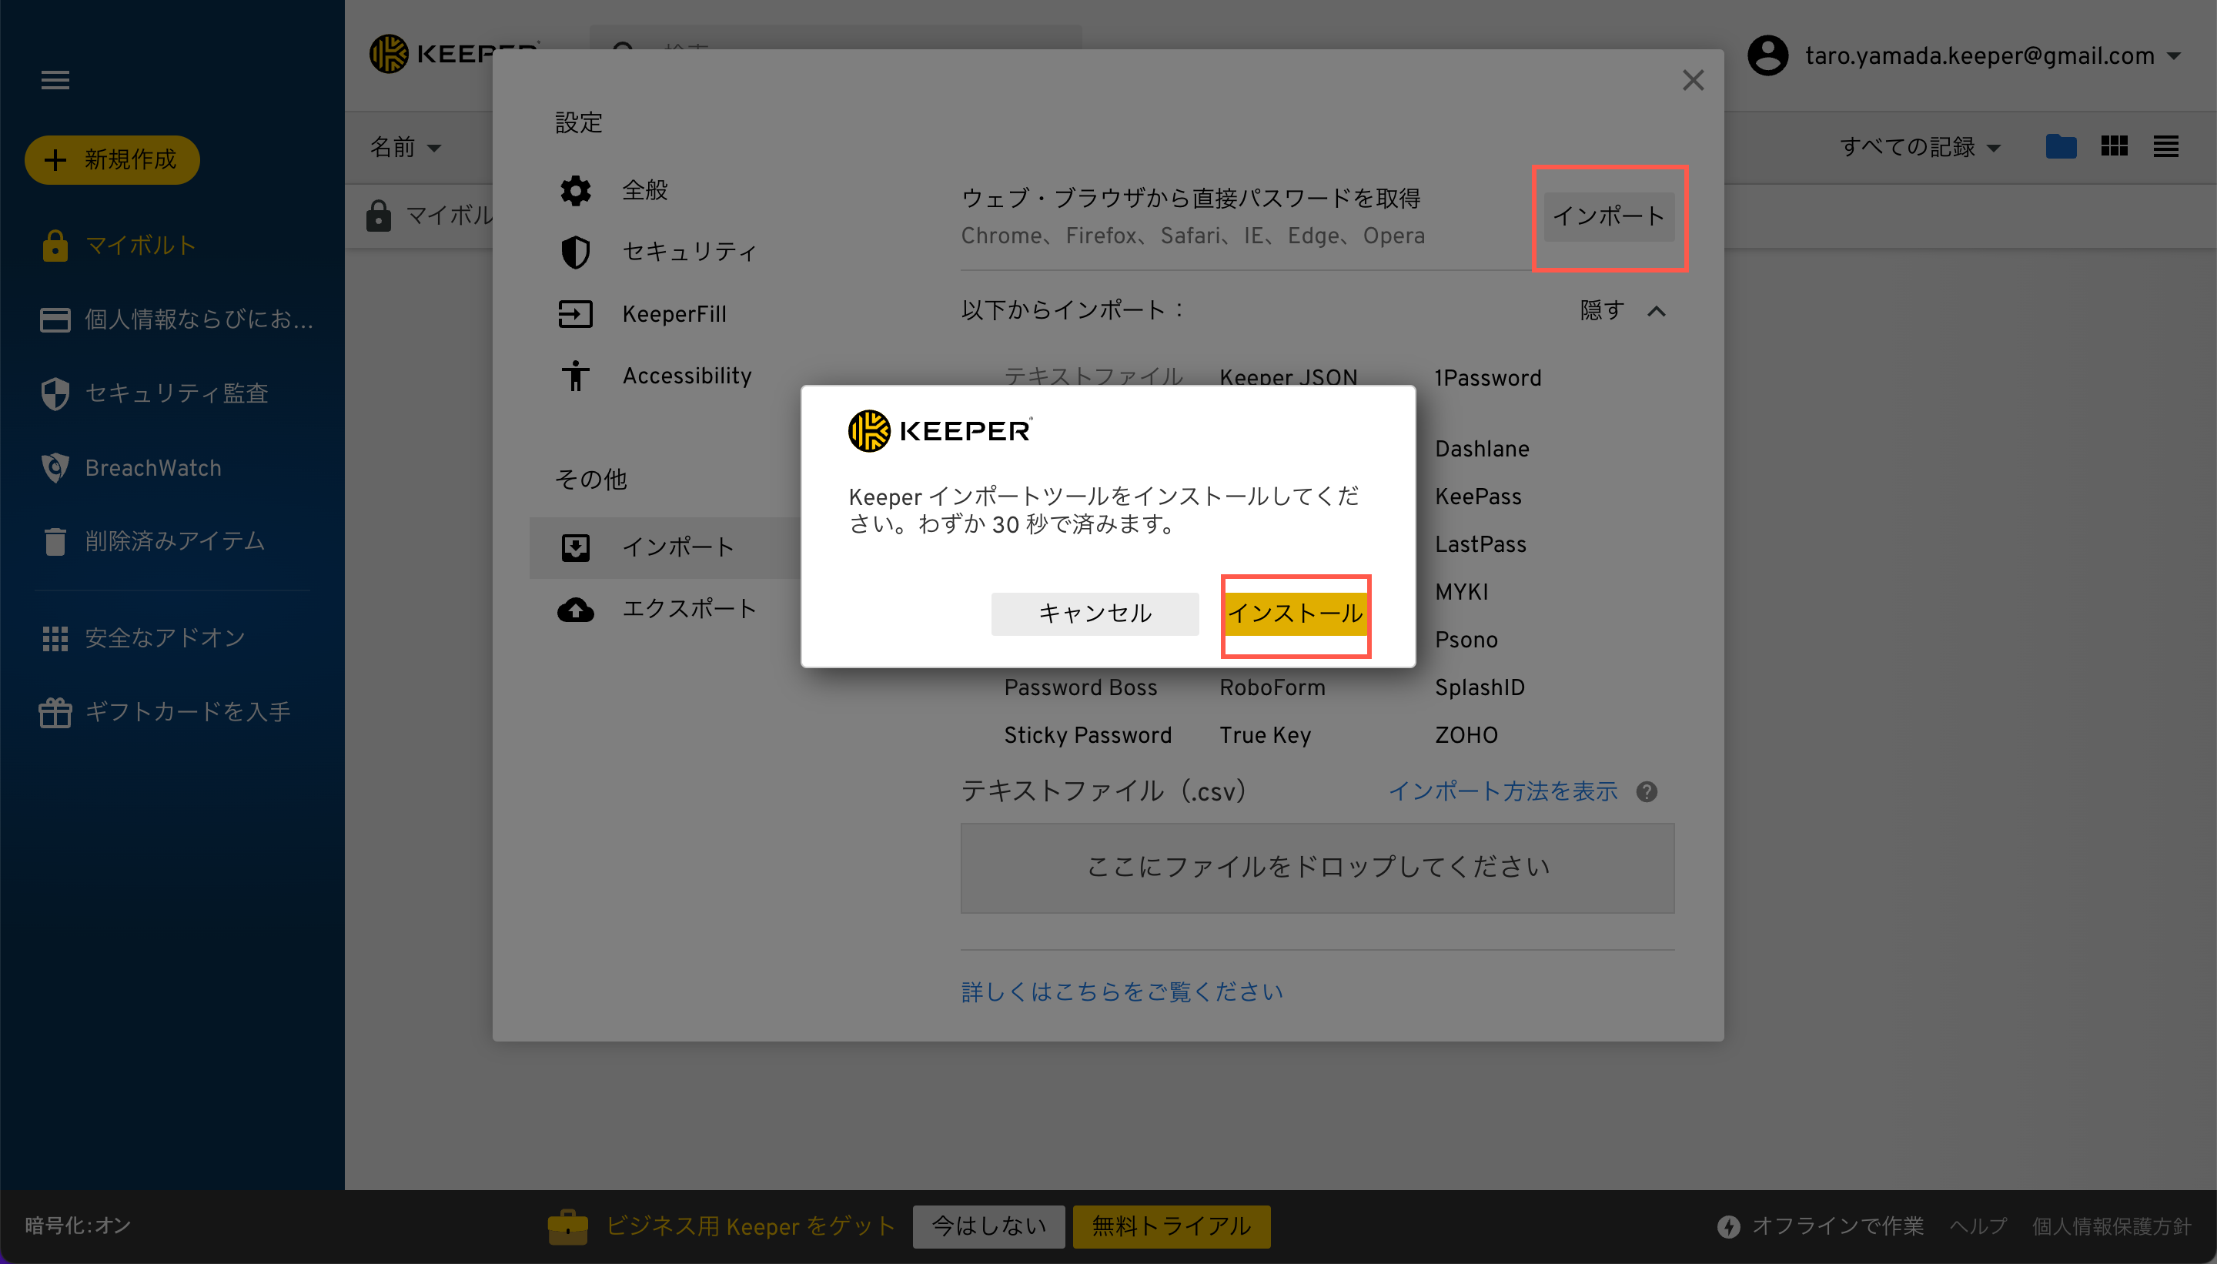
Task: Open BreachWatch from the sidebar
Action: coord(152,468)
